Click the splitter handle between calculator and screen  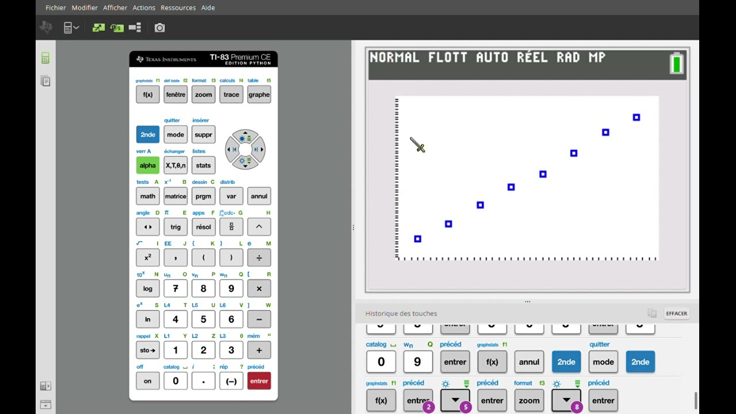point(353,228)
